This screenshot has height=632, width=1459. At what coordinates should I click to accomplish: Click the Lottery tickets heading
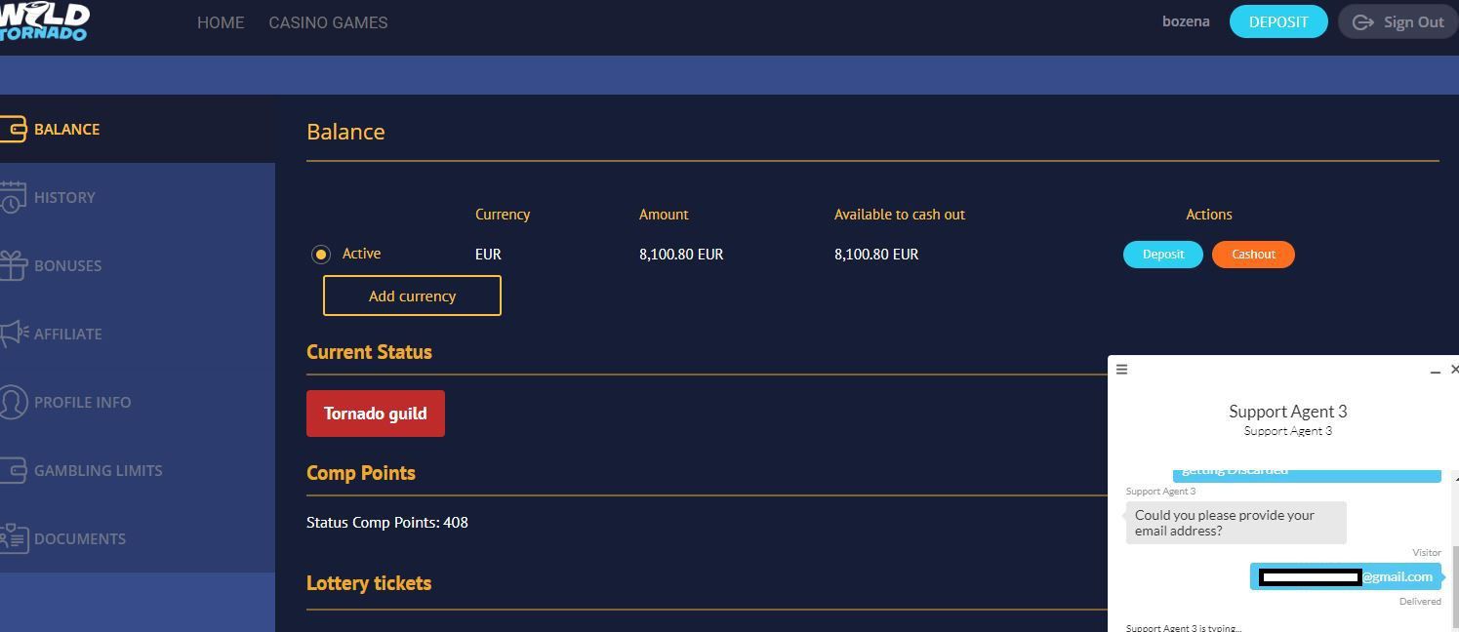point(369,583)
